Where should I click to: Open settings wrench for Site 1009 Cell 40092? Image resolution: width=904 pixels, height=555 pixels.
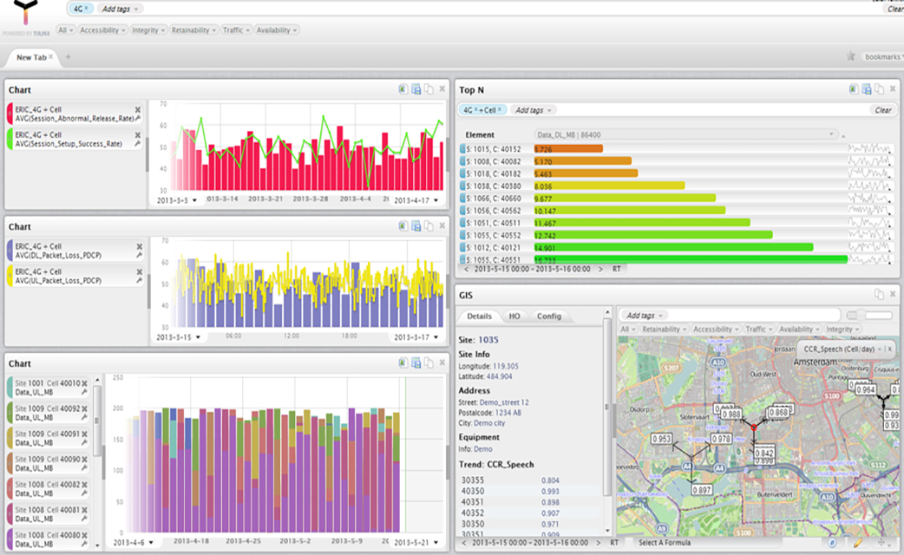coord(85,417)
